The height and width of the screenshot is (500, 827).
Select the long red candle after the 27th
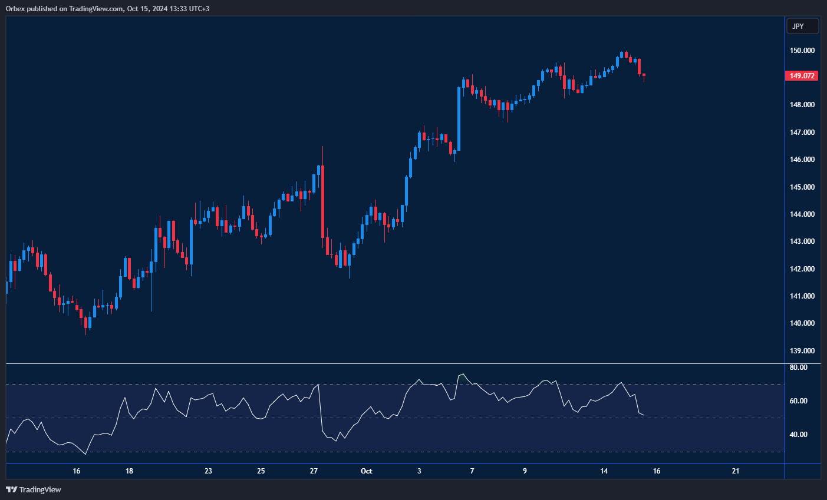point(322,200)
